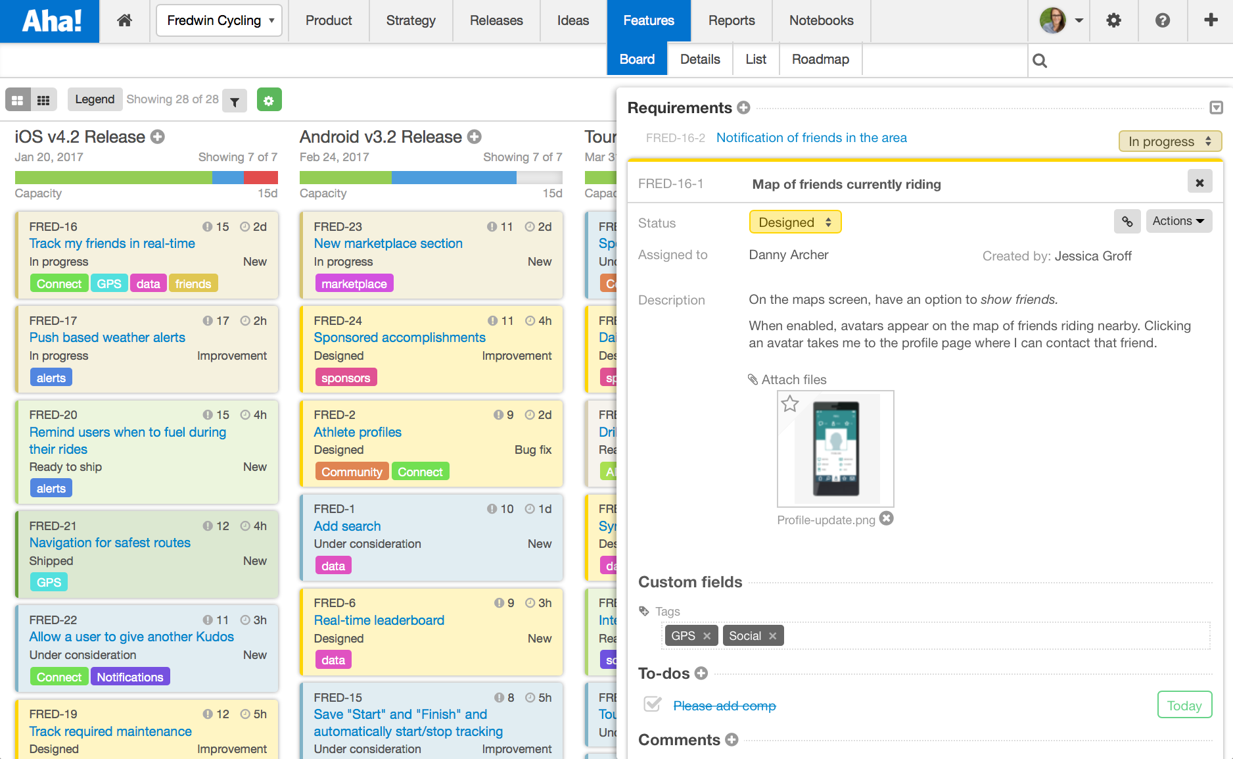Open the Fredwin Cycling product dropdown
The image size is (1233, 759).
pyautogui.click(x=219, y=20)
